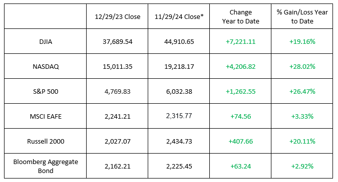
Task: Select DJIA closing value 44,910.65
Action: (179, 41)
